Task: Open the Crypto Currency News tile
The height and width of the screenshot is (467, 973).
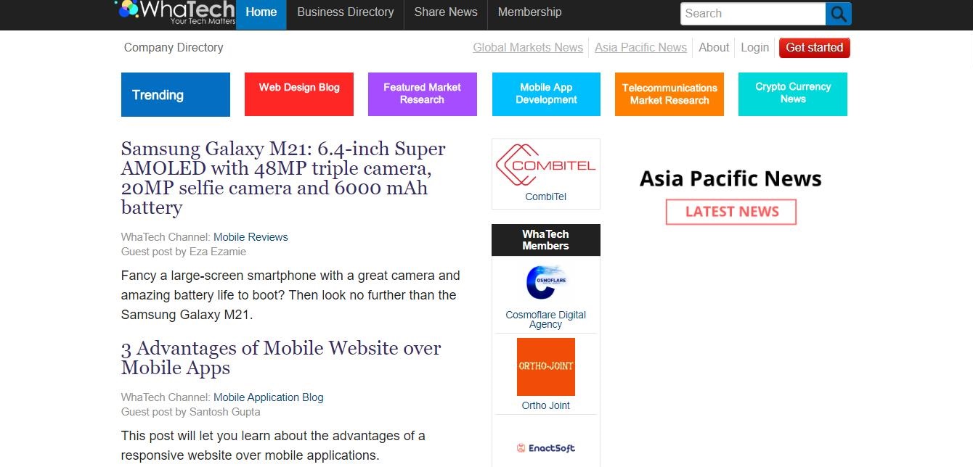Action: pyautogui.click(x=793, y=94)
